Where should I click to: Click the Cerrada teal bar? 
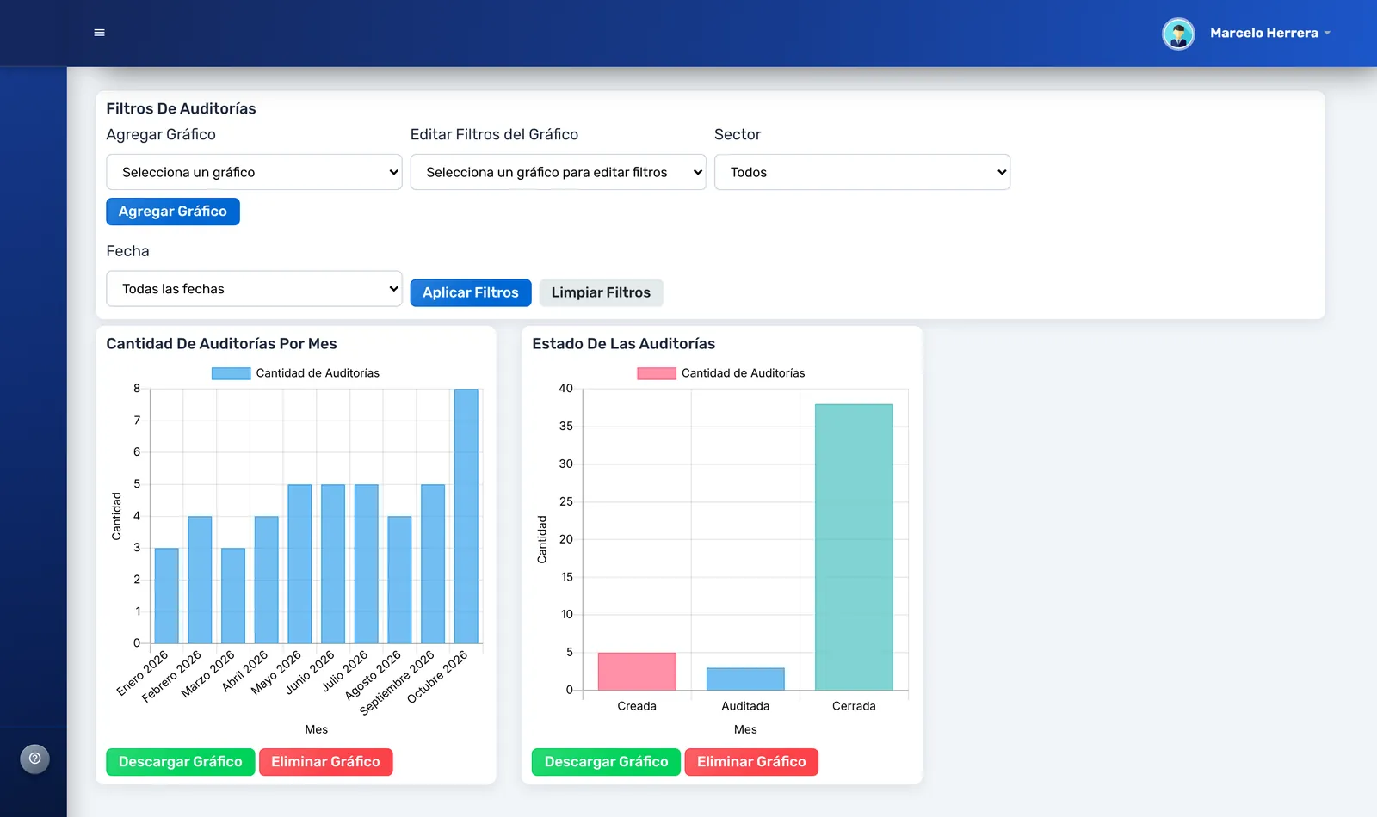point(854,547)
